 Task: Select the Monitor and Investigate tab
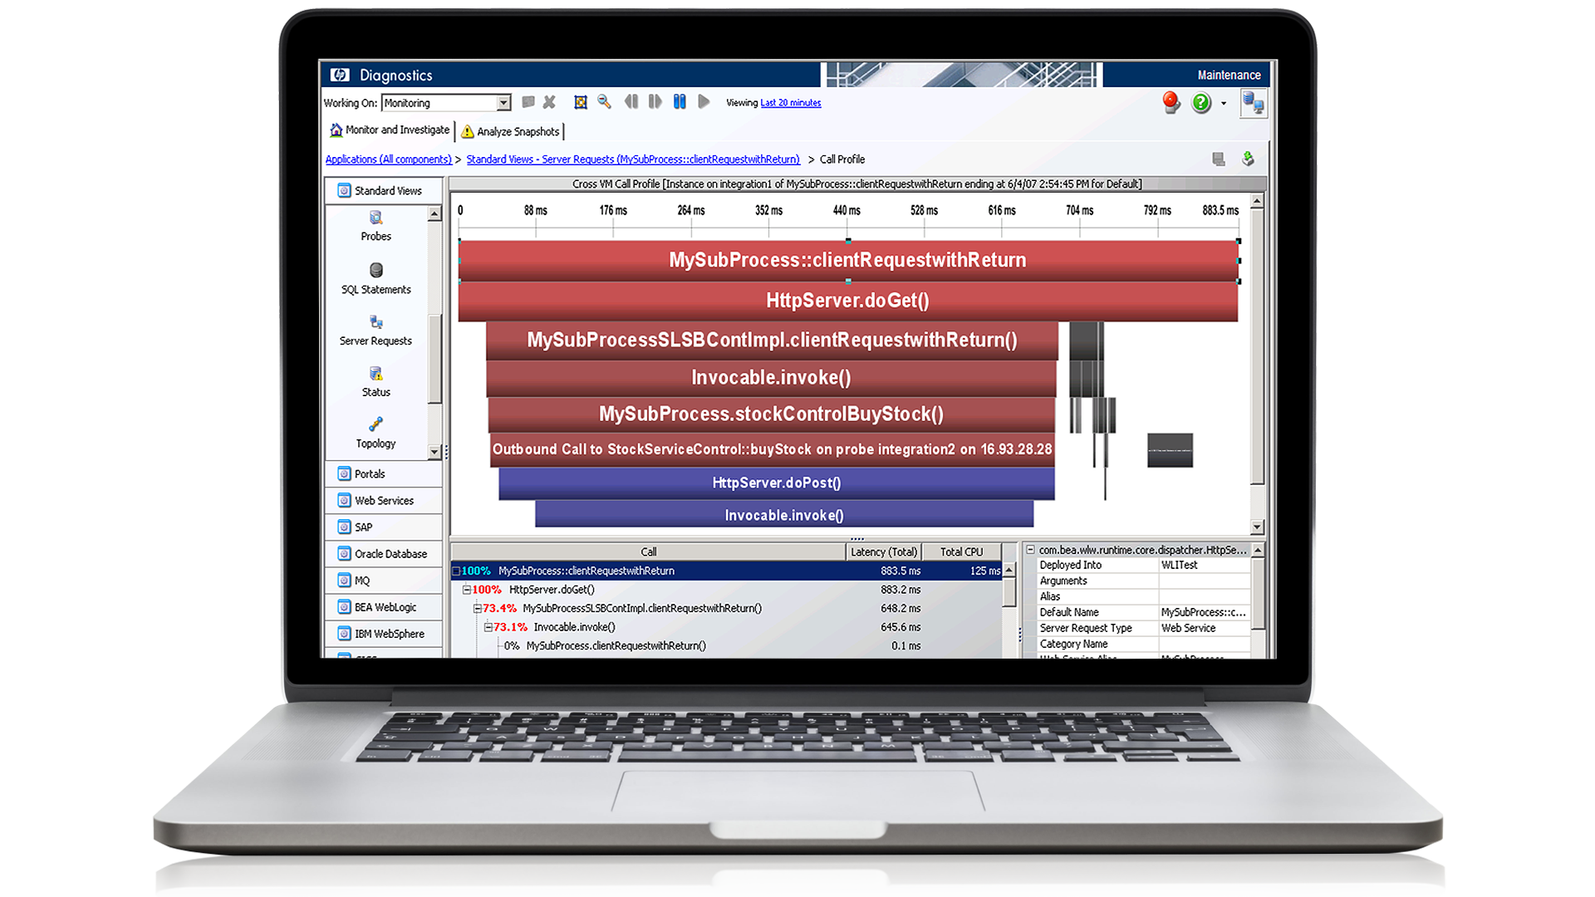[388, 131]
